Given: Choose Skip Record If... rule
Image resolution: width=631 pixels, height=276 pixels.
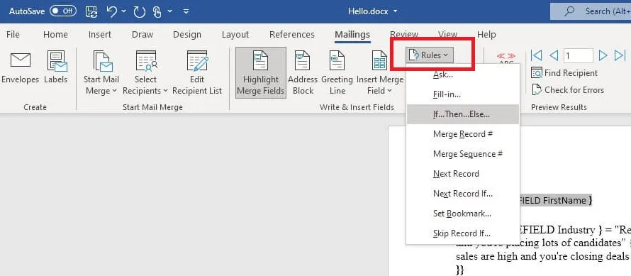Looking at the screenshot, I should click(463, 233).
